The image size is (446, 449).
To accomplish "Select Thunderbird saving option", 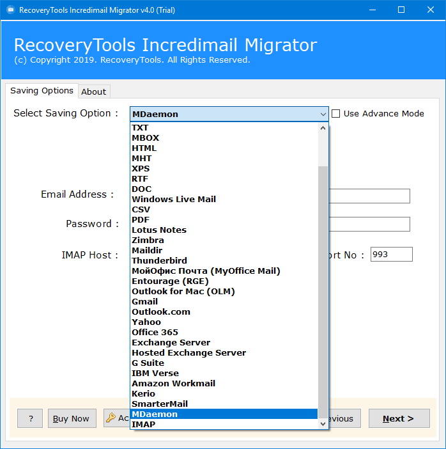I will click(224, 260).
